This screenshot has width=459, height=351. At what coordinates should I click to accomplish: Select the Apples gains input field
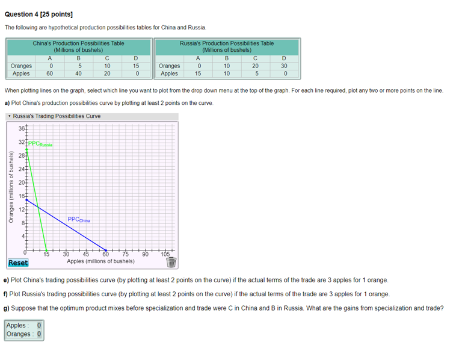click(39, 326)
